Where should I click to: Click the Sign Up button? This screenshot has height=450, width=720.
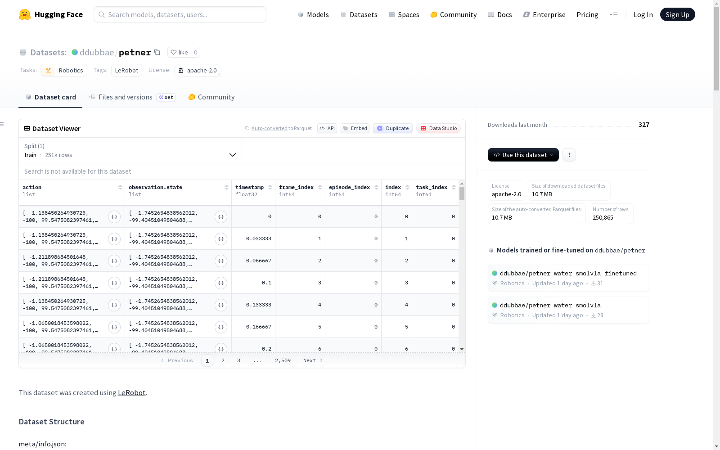tap(677, 14)
